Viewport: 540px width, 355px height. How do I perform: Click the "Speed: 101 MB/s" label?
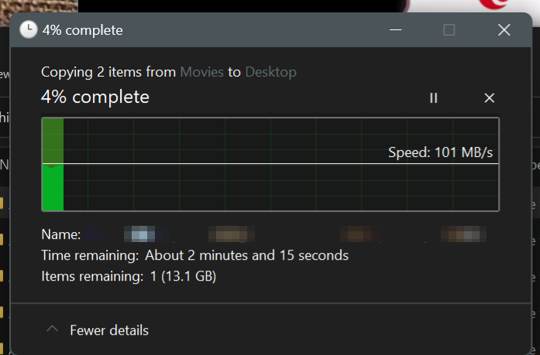point(440,152)
